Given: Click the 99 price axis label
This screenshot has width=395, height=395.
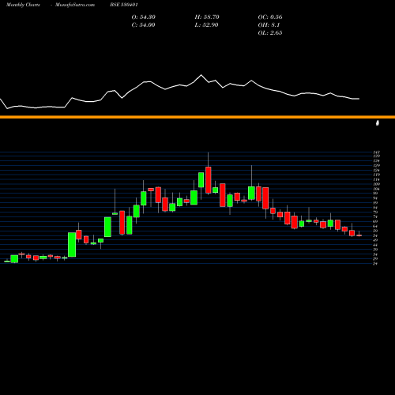Looking at the screenshot, I should (x=375, y=194).
